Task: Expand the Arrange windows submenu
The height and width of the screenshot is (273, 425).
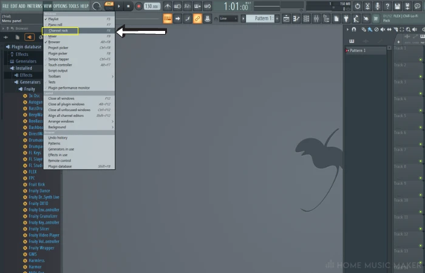Action: pyautogui.click(x=79, y=121)
